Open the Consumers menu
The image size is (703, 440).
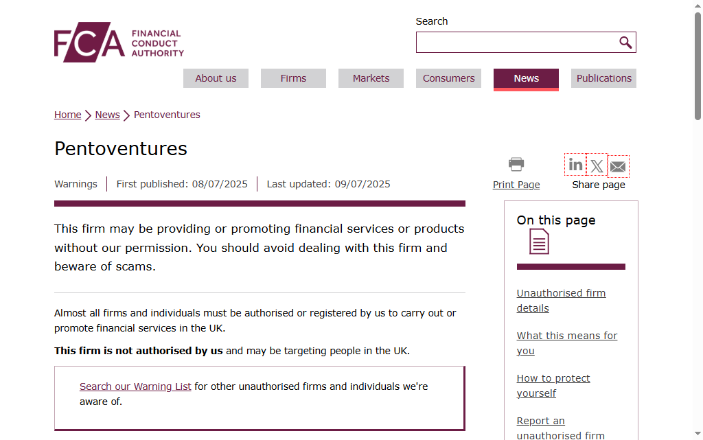(448, 78)
